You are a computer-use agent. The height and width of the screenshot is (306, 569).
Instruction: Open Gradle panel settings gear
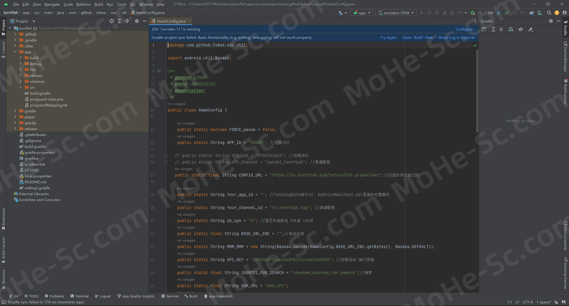tap(551, 21)
